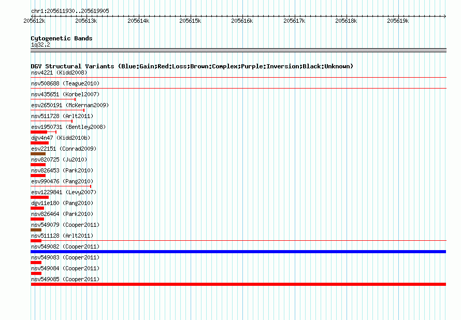This screenshot has width=461, height=320.
Task: Click the brown complex bar under esv22151
Action: tap(38, 154)
